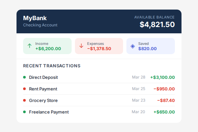Open the Income summary card
This screenshot has height=132, width=198.
[x=47, y=46]
